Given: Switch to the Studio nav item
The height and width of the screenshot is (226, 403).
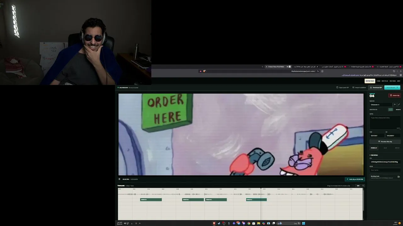Looking at the screenshot, I should [x=378, y=81].
